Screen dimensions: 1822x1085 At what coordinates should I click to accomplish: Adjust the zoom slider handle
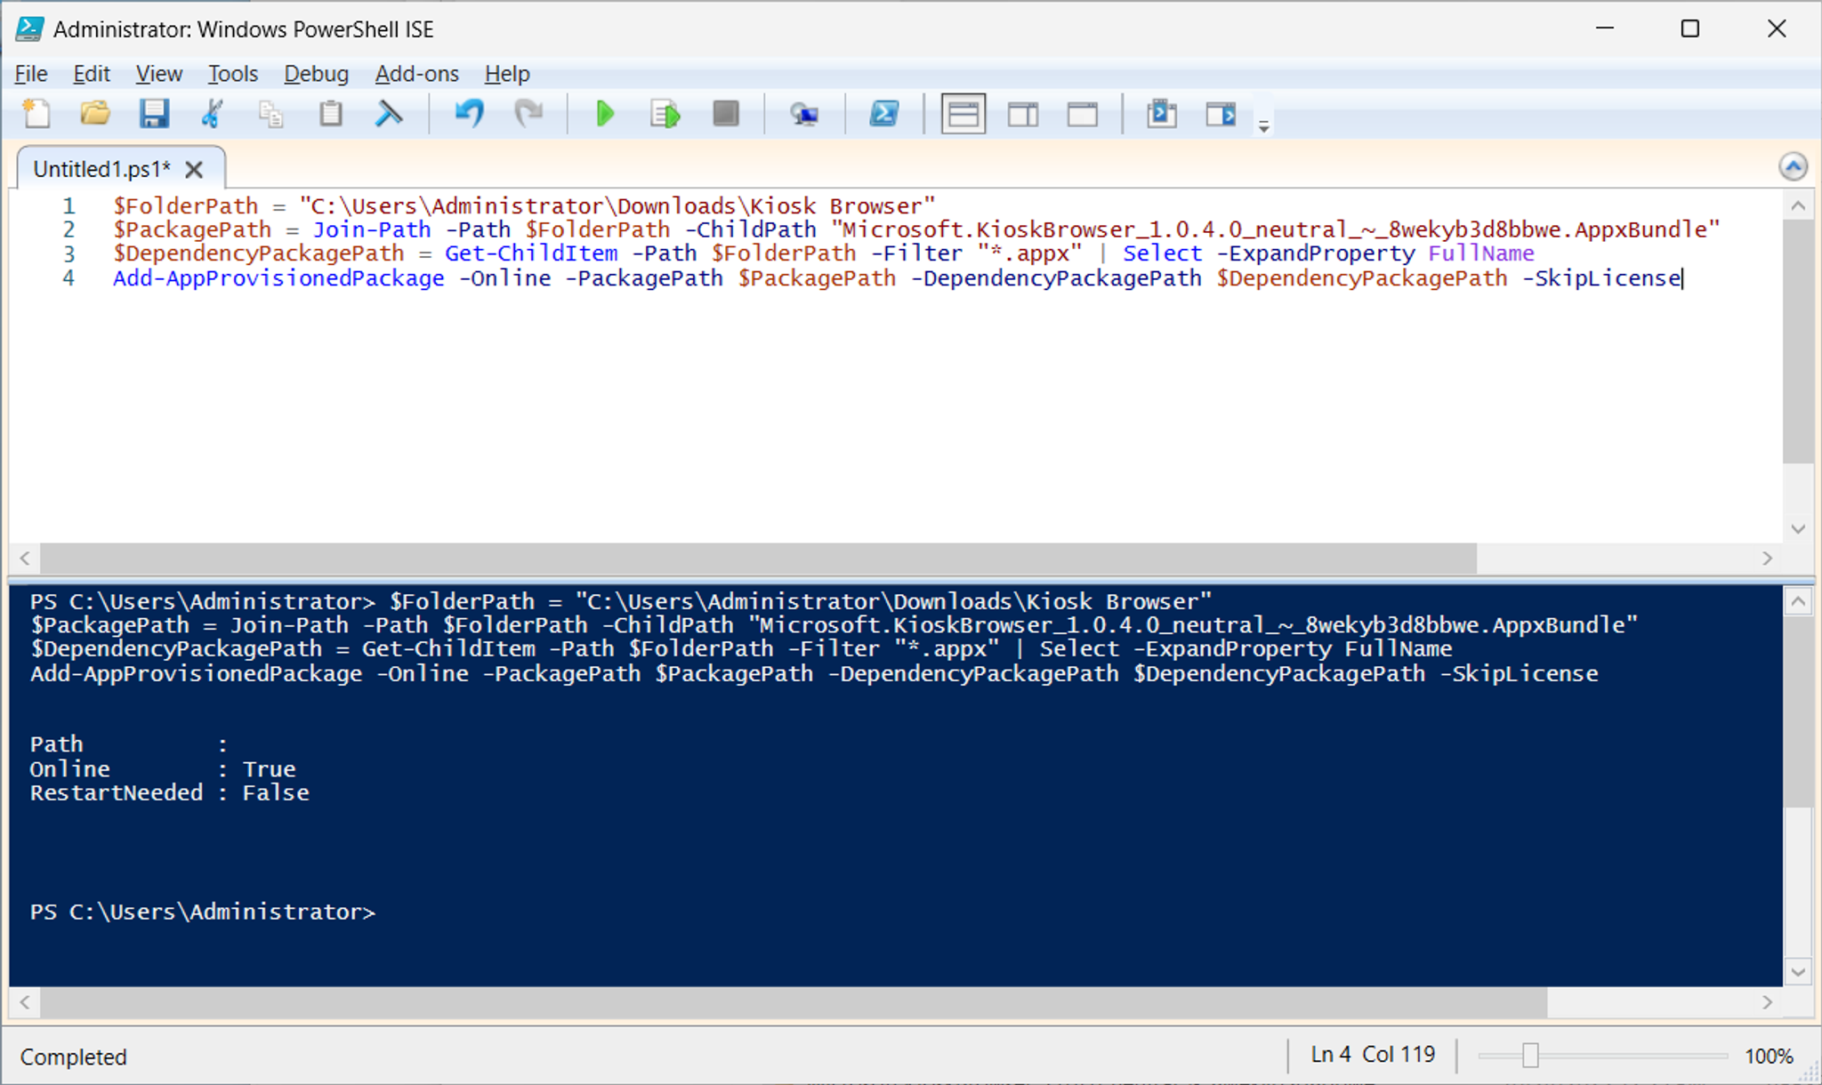coord(1530,1056)
